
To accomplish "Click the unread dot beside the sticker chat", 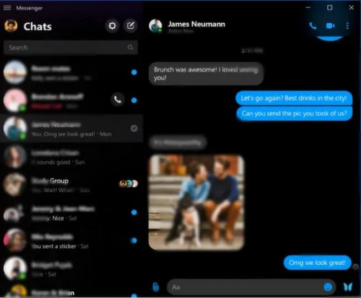I will [x=134, y=240].
